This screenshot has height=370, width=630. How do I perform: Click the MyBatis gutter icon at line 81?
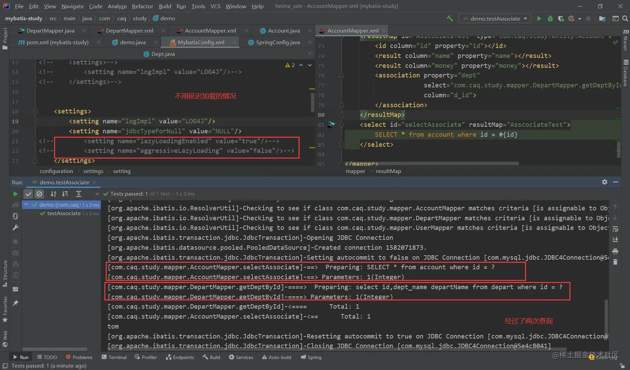click(x=331, y=124)
